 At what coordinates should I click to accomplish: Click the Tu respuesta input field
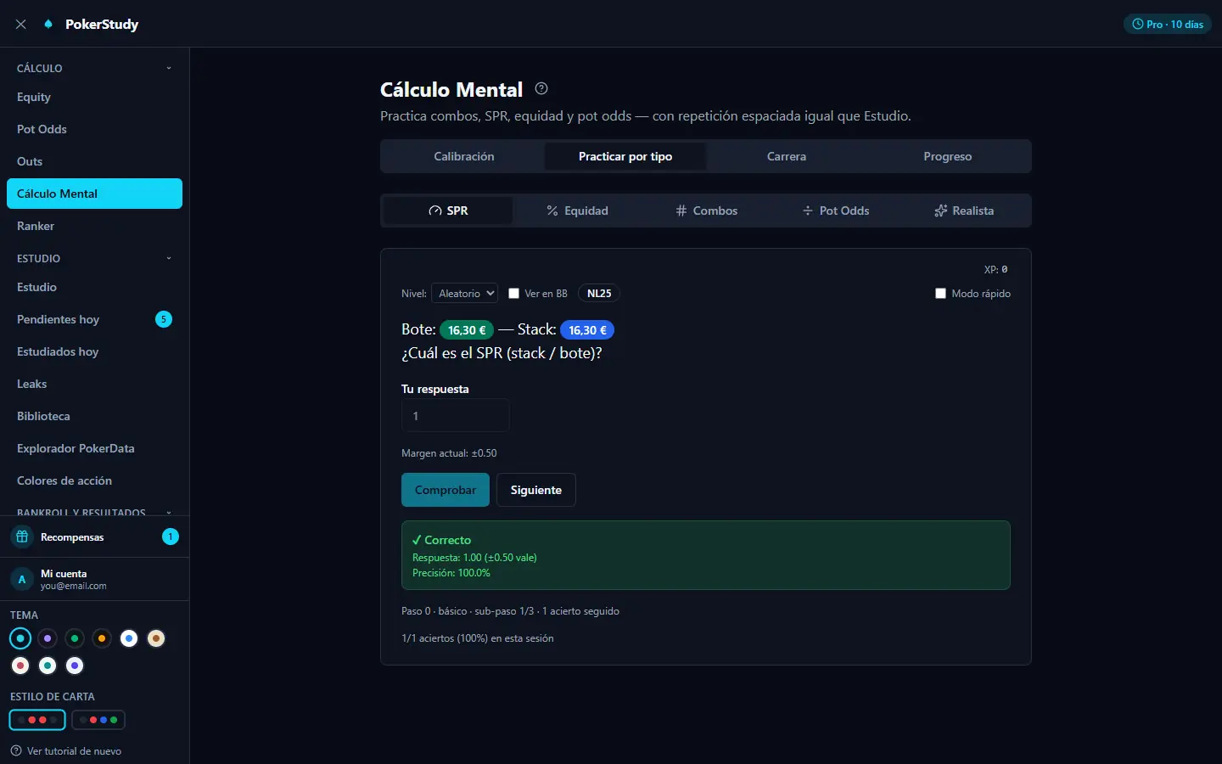[456, 416]
